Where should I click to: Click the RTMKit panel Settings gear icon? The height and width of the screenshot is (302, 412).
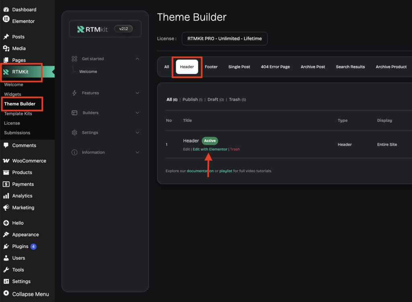tap(74, 133)
